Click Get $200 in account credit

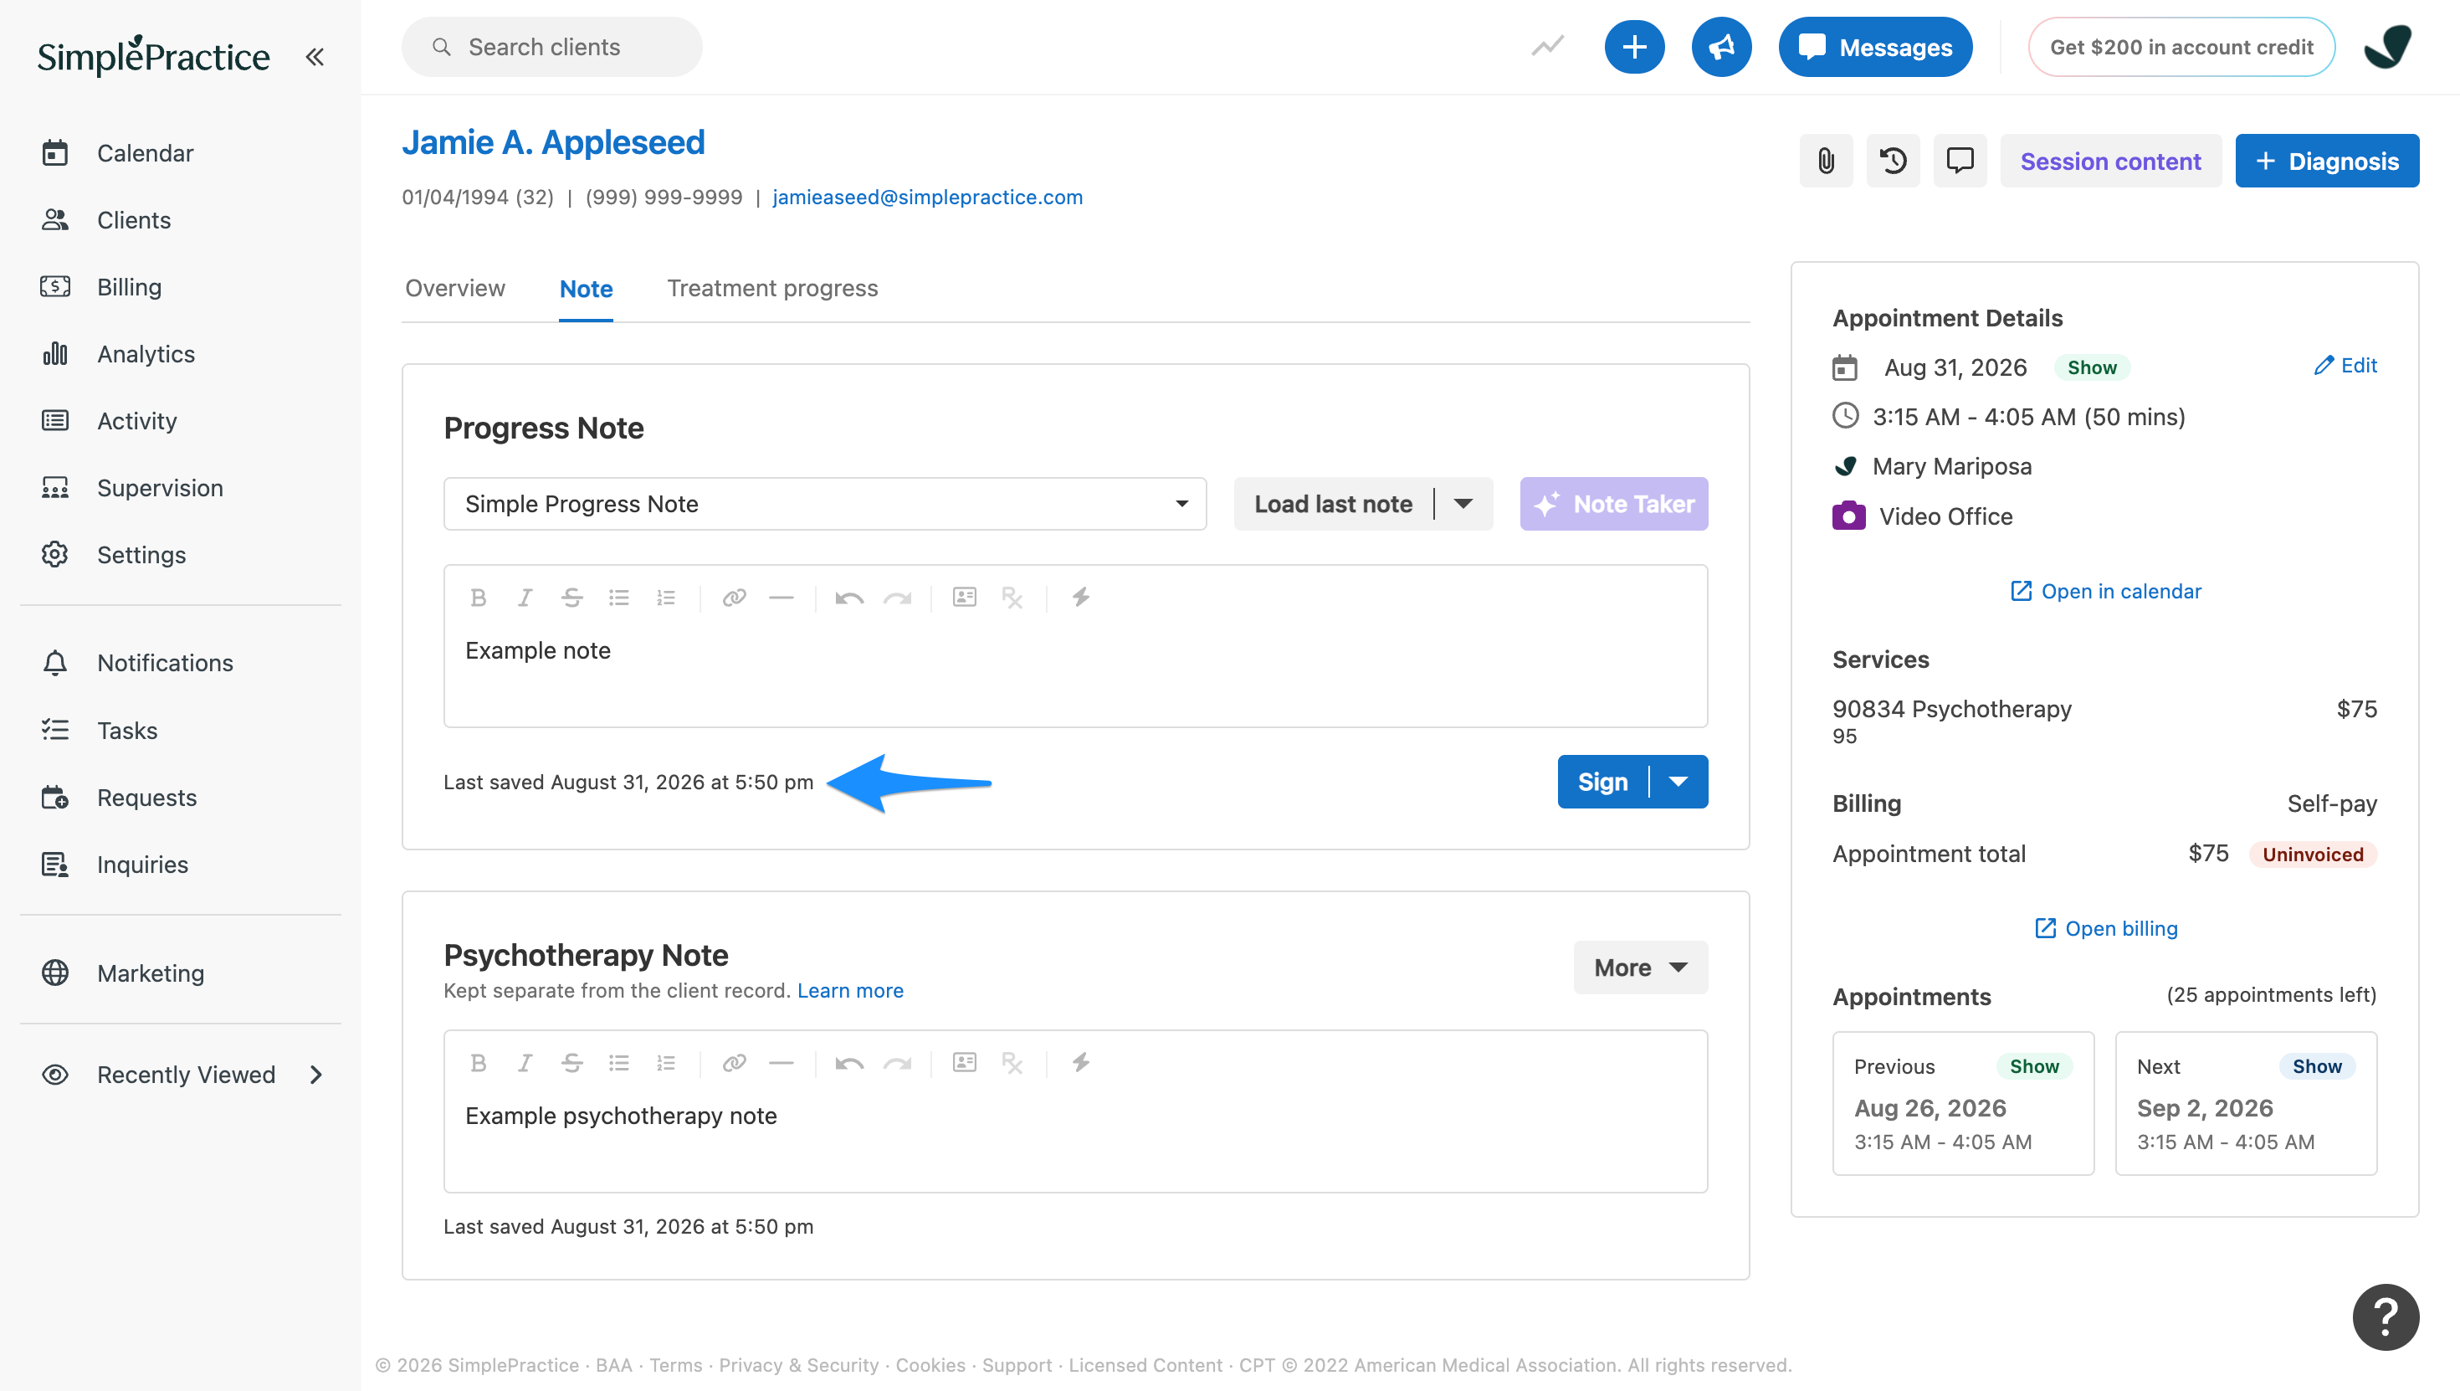tap(2181, 47)
